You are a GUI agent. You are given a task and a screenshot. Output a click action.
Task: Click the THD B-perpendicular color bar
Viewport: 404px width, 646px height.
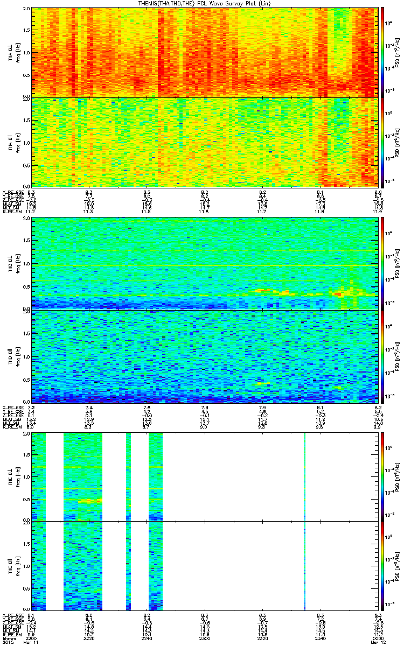[x=382, y=264]
